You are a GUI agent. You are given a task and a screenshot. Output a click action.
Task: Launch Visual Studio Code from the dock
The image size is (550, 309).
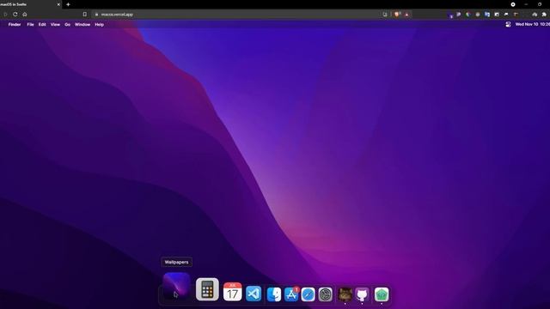point(254,294)
